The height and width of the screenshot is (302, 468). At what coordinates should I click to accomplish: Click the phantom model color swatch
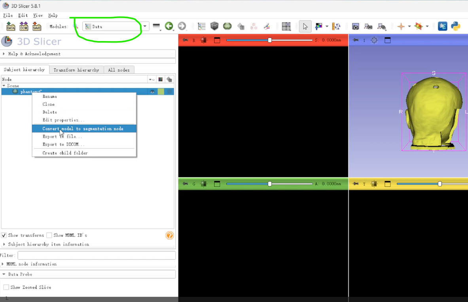pos(161,92)
